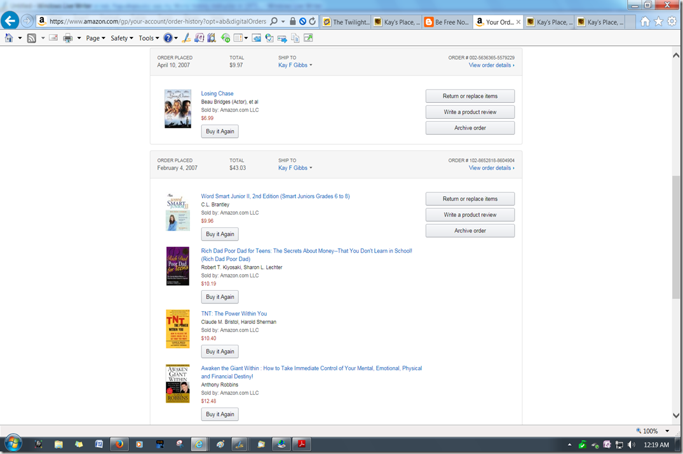The width and height of the screenshot is (683, 454).
Task: Click the green circular arrow toolbar icon
Action: 225,38
